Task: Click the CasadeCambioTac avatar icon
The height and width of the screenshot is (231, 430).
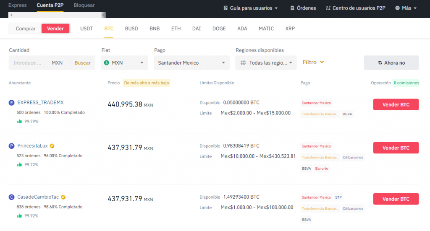Action: click(12, 197)
